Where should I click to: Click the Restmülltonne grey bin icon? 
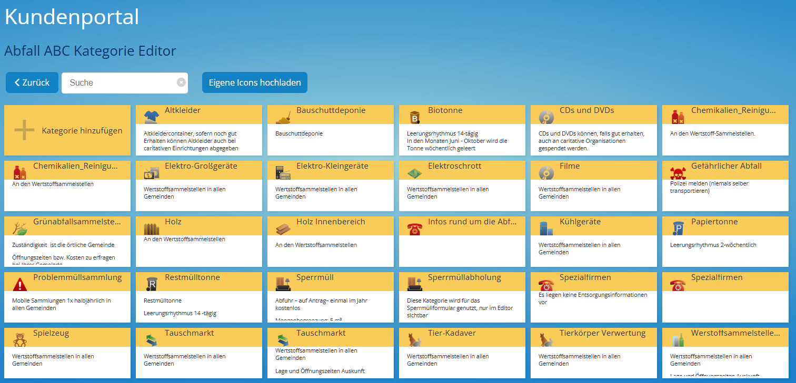coord(151,284)
